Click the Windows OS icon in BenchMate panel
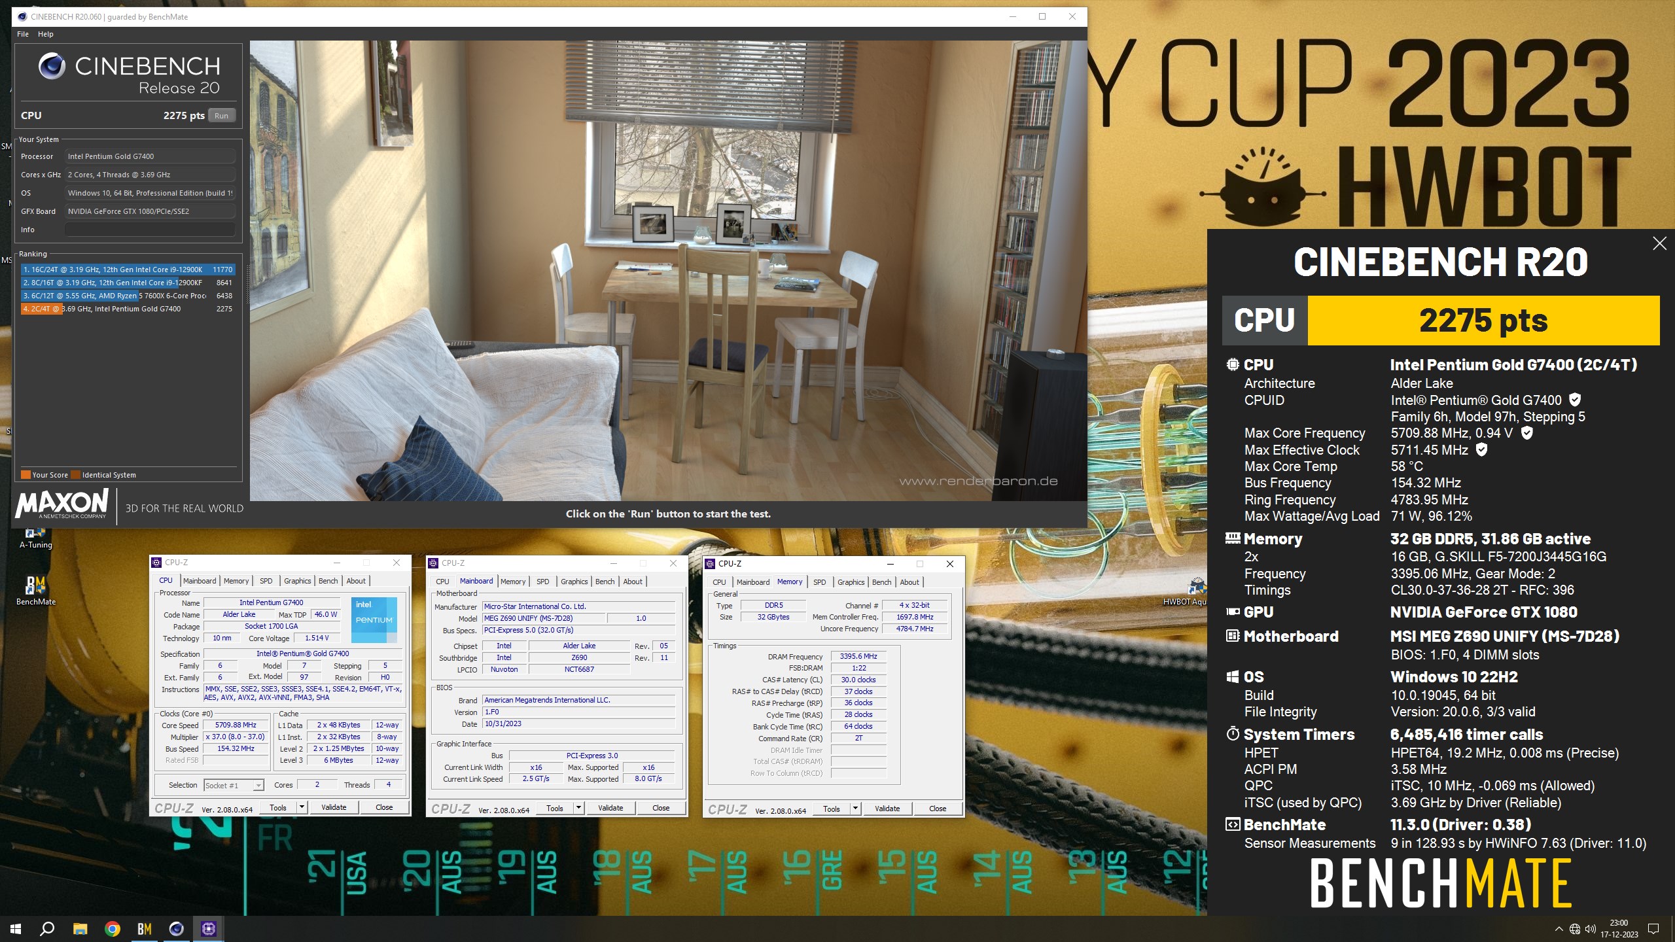1675x942 pixels. point(1233,676)
